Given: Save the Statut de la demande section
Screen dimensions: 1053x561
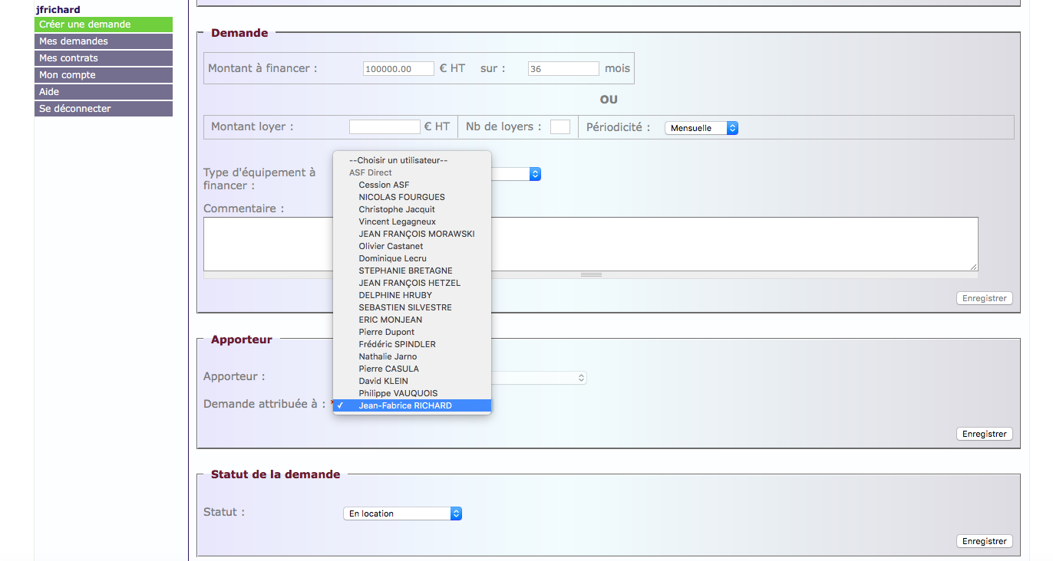Looking at the screenshot, I should (984, 541).
